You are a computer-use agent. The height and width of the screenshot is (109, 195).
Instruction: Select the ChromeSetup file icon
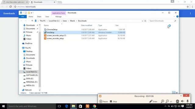45,29
